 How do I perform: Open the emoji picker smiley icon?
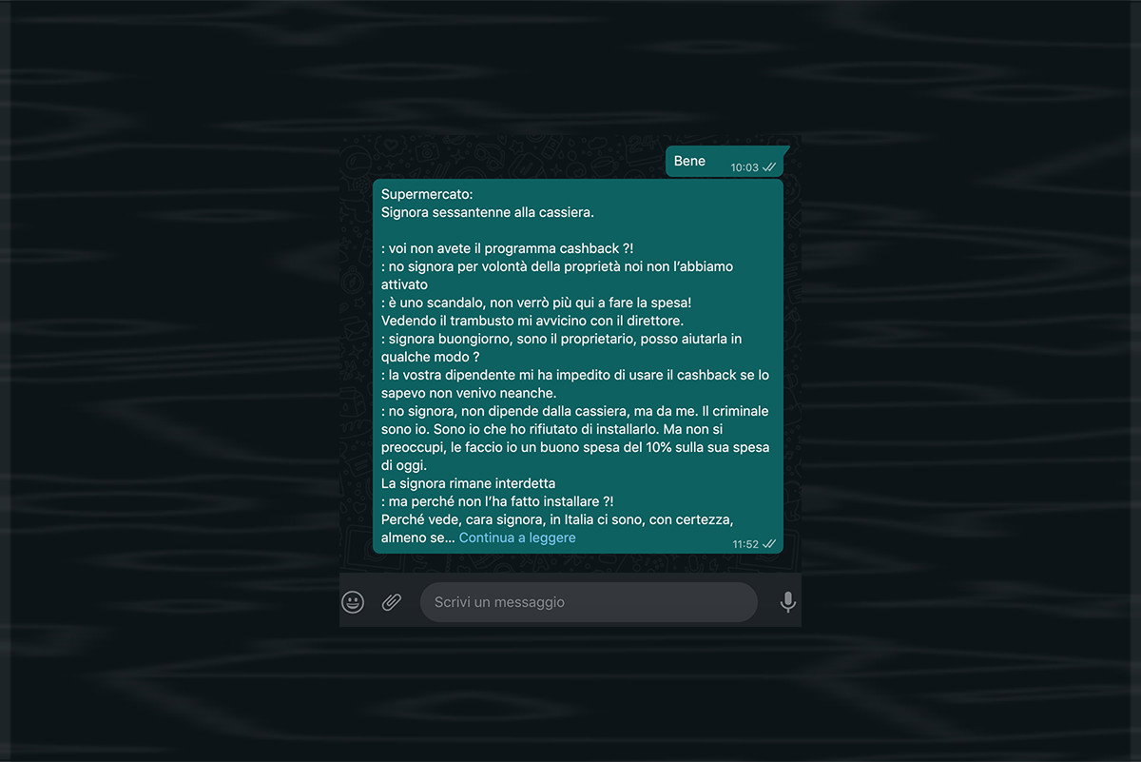coord(353,602)
